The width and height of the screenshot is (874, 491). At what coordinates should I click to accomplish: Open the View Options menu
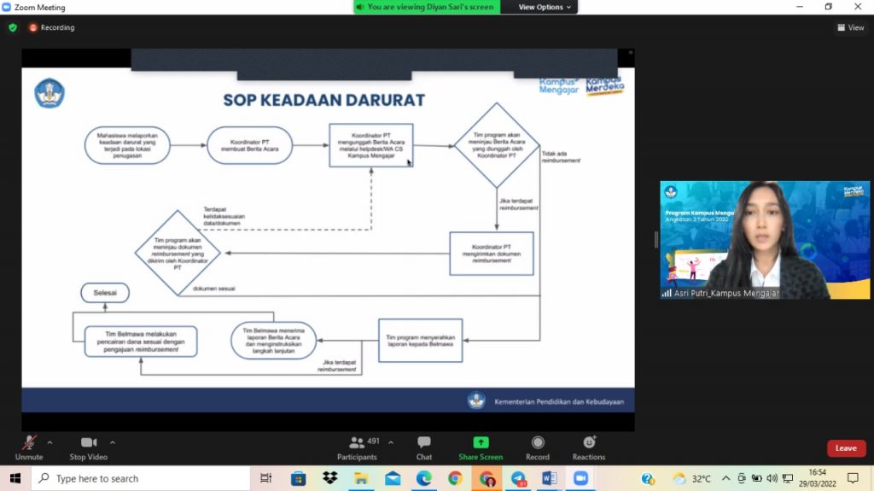coord(545,7)
